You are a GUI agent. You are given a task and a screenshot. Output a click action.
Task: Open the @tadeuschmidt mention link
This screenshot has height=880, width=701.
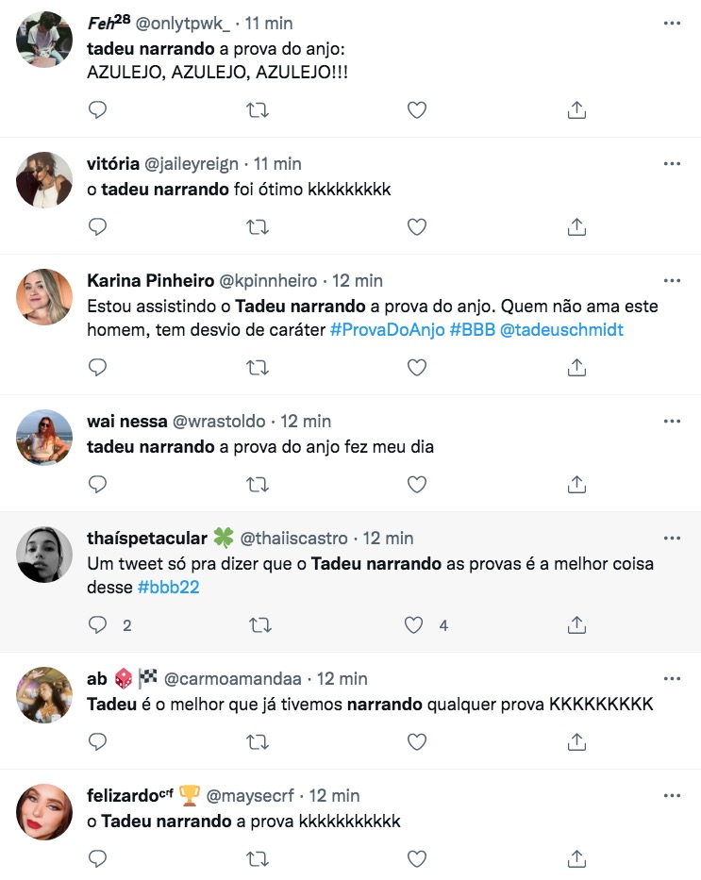click(x=560, y=330)
